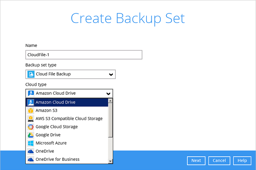The width and height of the screenshot is (256, 170).
Task: Click the Name text field
Action: pyautogui.click(x=84, y=55)
